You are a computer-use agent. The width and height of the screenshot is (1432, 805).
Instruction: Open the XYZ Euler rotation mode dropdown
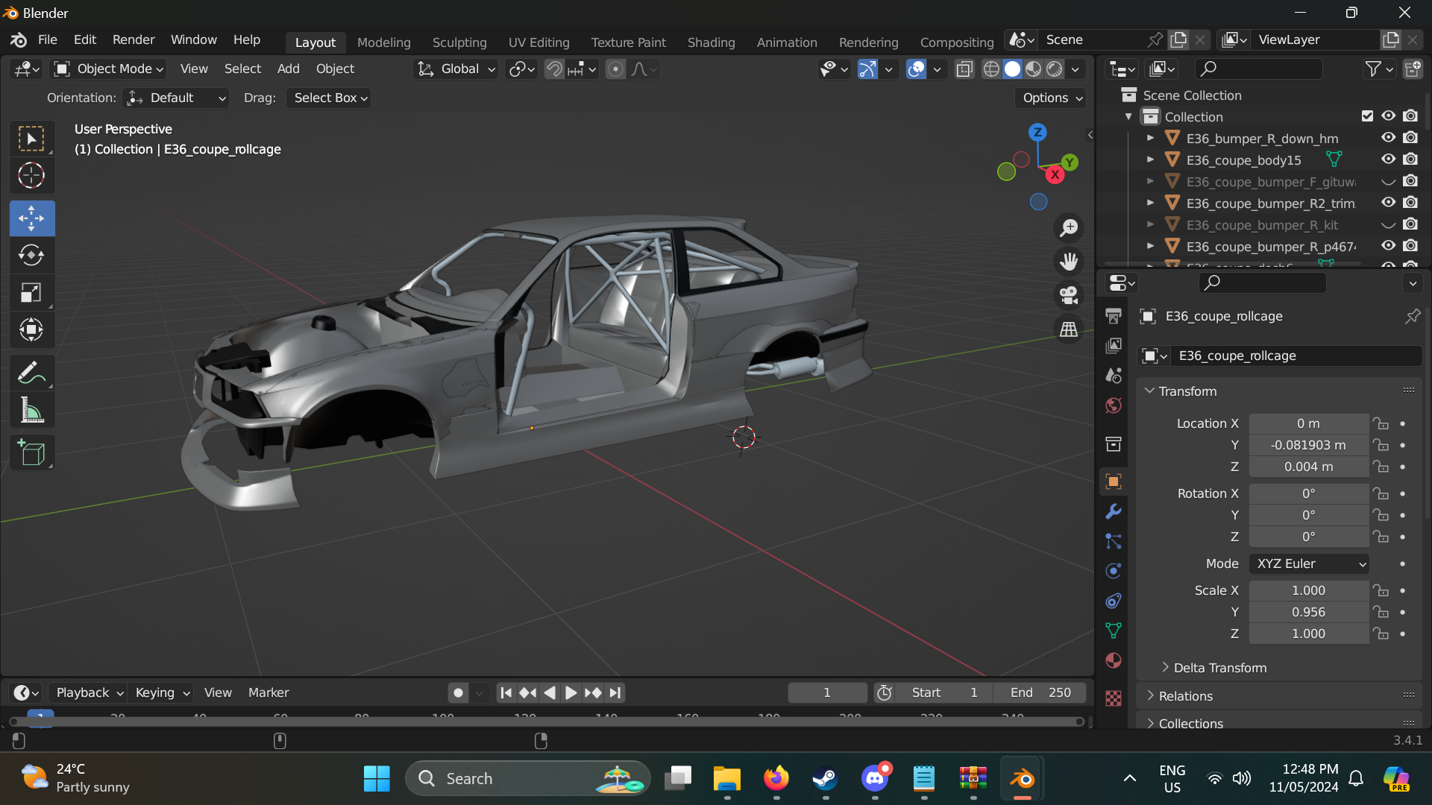[1310, 563]
